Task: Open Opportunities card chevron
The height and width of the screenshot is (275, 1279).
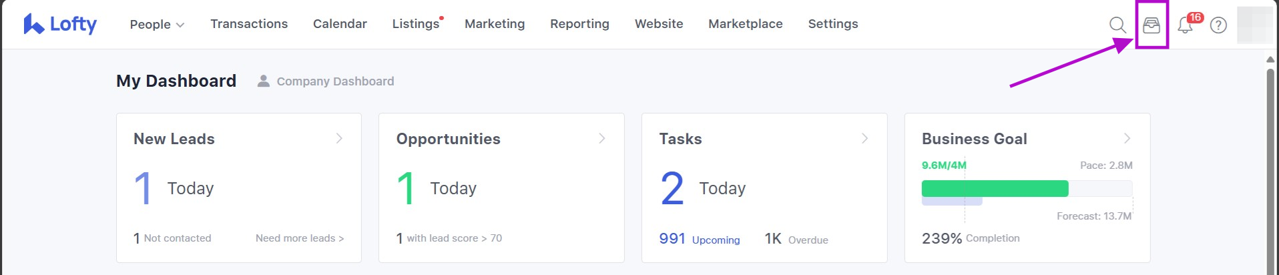Action: tap(601, 138)
